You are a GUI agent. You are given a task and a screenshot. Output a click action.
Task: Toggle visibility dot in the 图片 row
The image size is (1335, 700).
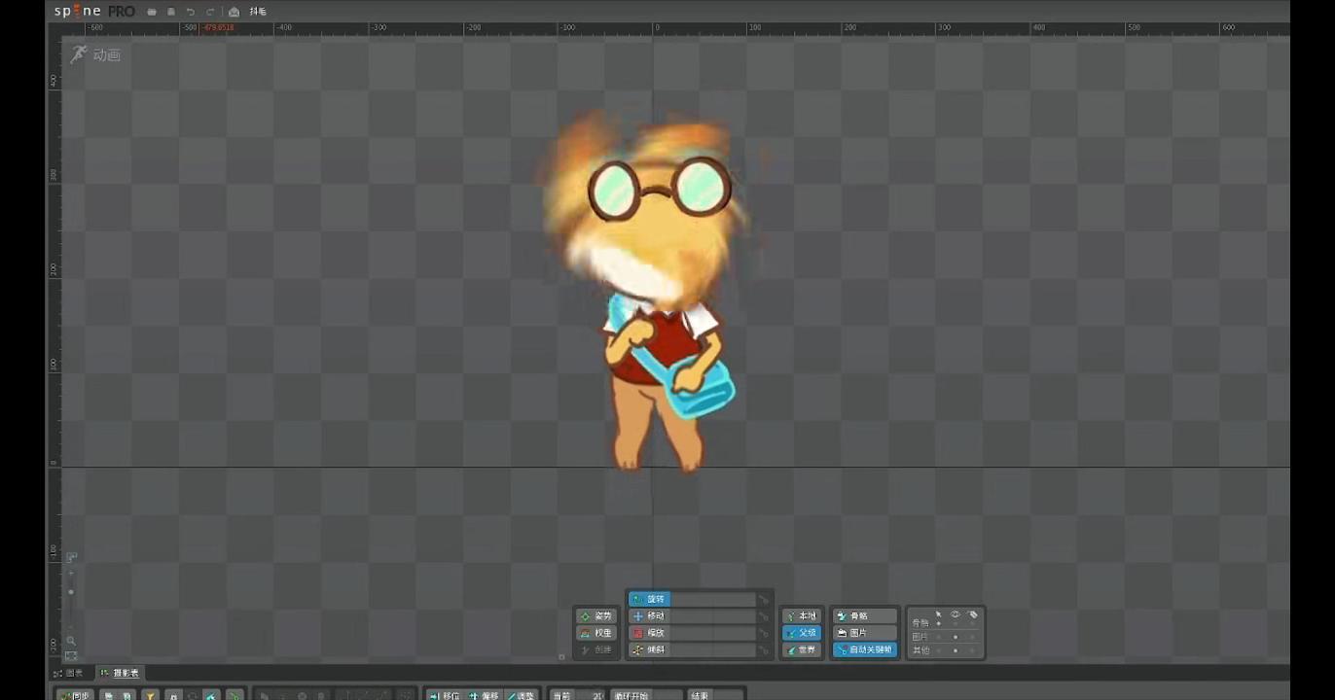[x=956, y=637]
